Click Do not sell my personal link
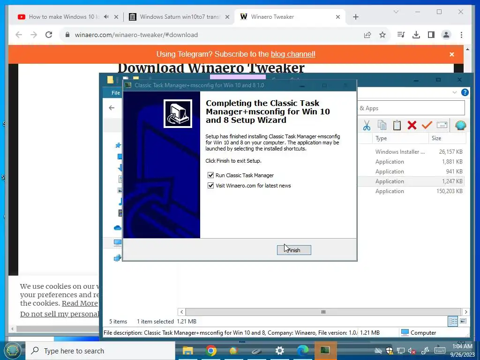480x360 pixels. [60, 314]
